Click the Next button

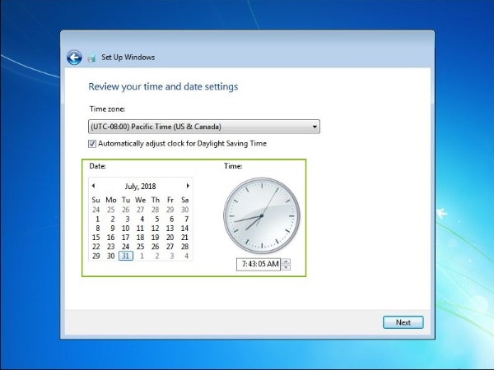[x=403, y=322]
